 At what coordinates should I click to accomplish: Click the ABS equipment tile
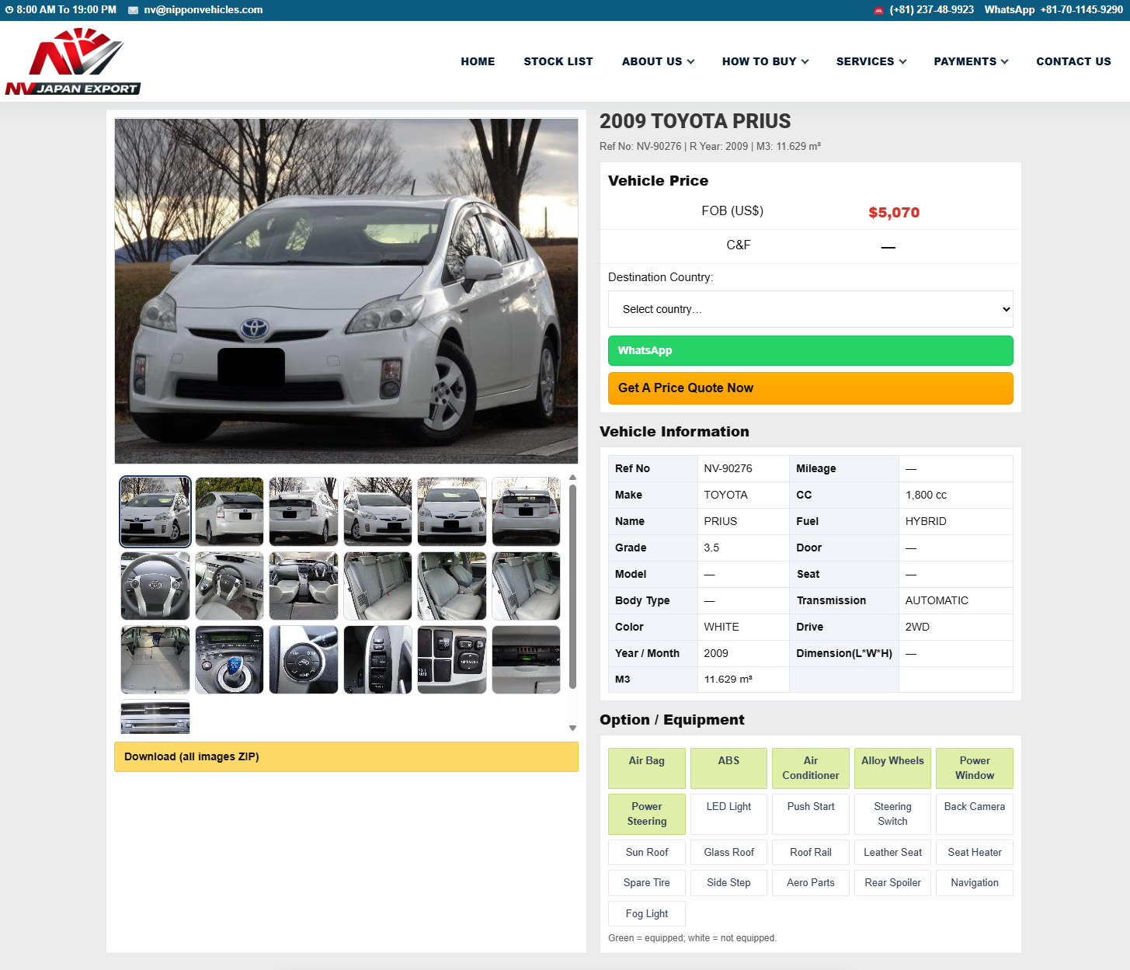point(728,768)
